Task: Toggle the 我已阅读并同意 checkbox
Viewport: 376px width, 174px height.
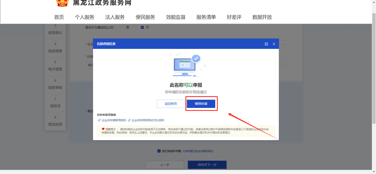Action: [x=159, y=151]
